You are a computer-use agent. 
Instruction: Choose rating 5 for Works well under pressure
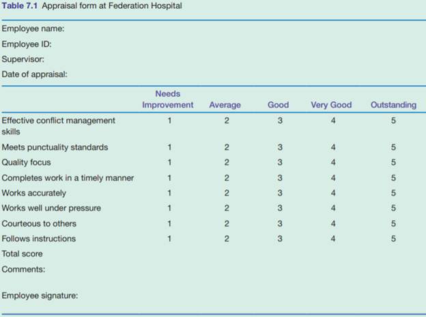(x=393, y=208)
